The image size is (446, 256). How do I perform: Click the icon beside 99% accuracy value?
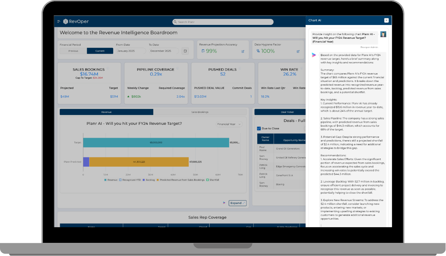(203, 51)
